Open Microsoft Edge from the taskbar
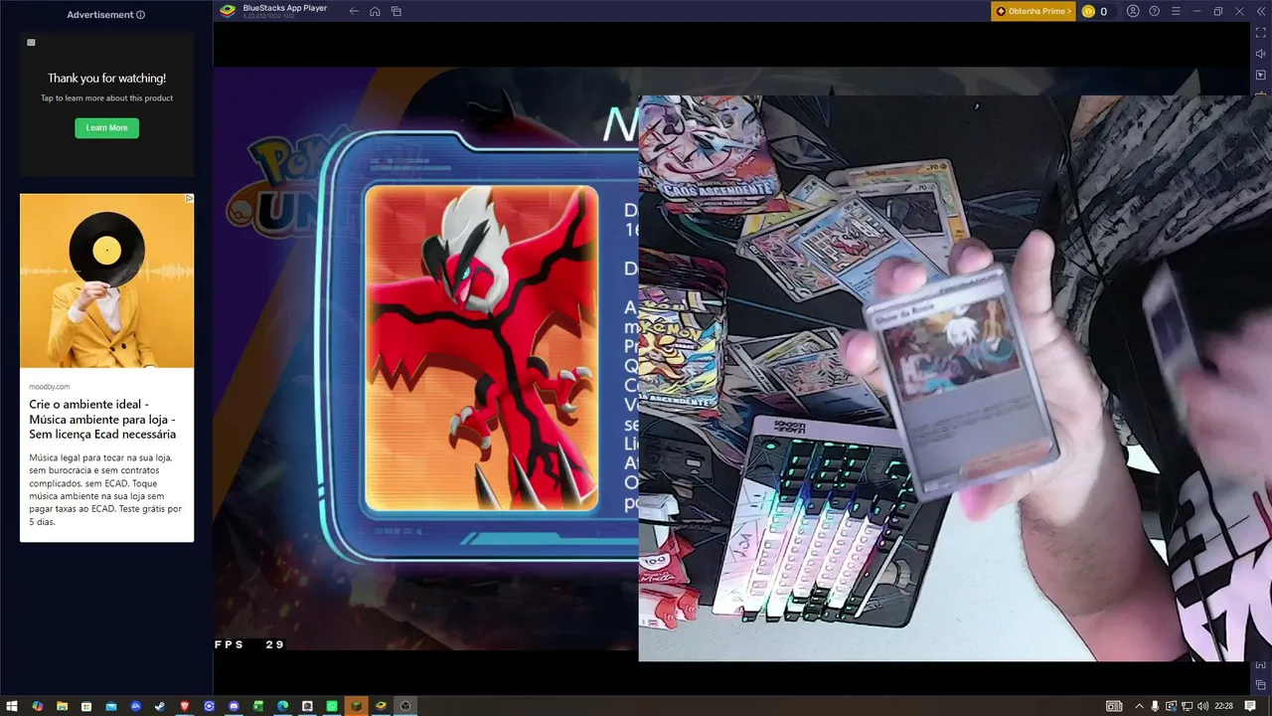The width and height of the screenshot is (1272, 716). (x=283, y=706)
